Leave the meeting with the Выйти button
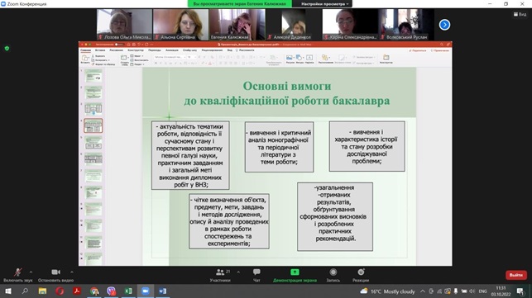Viewport: 532px width, 298px height. coord(516,275)
